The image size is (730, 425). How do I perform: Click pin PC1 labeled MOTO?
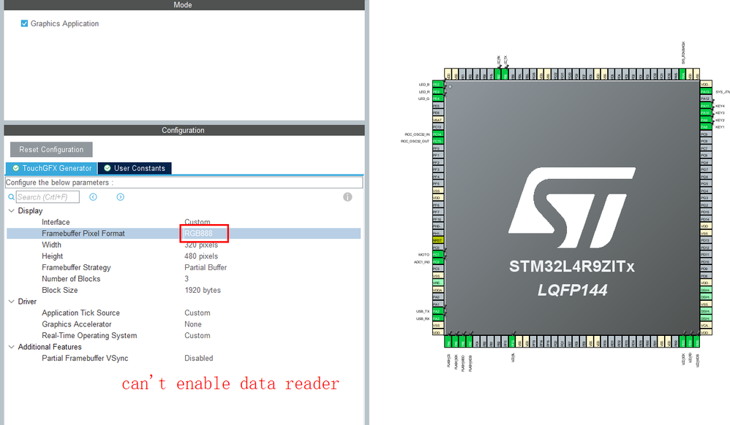437,254
